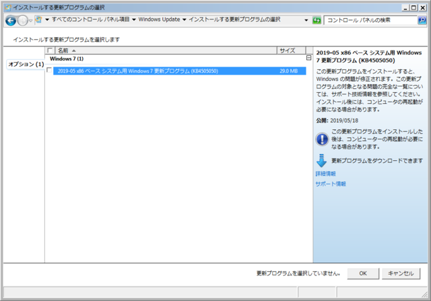431x301 pixels.
Task: Select the オプション (1) tab
Action: 26,65
